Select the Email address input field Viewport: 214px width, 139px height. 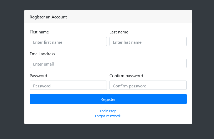tap(108, 63)
